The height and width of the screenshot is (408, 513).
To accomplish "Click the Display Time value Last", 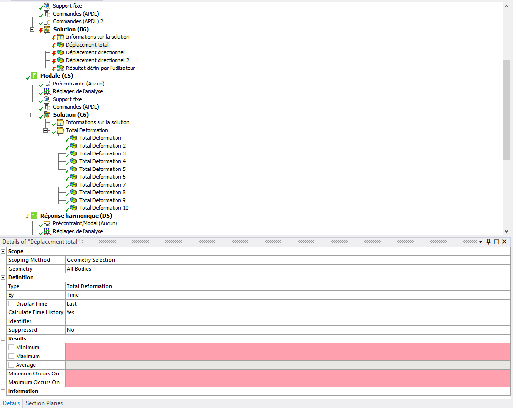I will coord(288,304).
